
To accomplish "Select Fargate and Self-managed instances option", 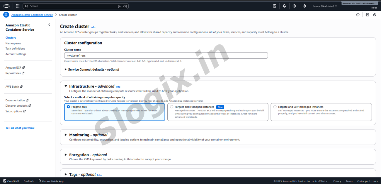I will (x=275, y=107).
